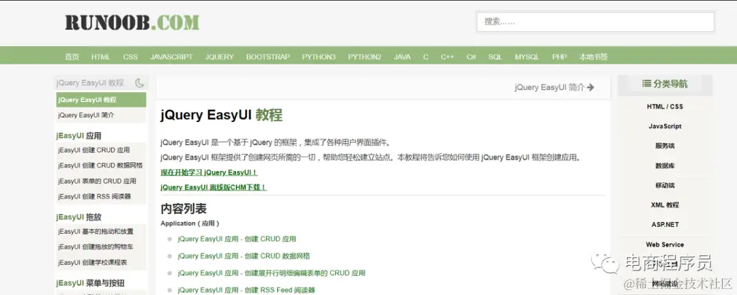Open BOOTSTRAP in the navigation bar
This screenshot has height=295, width=737.
(x=268, y=57)
